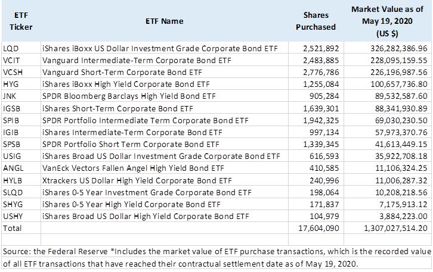The height and width of the screenshot is (272, 433).
Task: Select SHYG market value 7,175,913.12
Action: (387, 204)
